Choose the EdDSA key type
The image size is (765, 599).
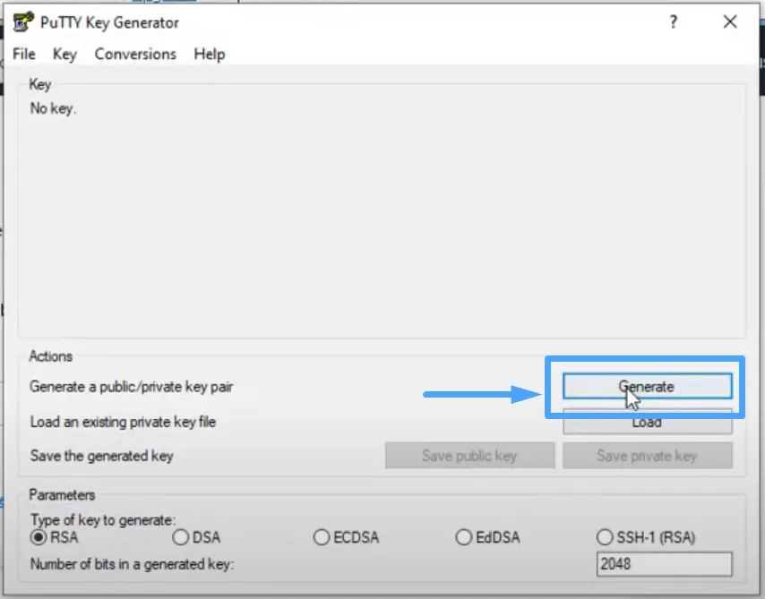click(x=487, y=537)
